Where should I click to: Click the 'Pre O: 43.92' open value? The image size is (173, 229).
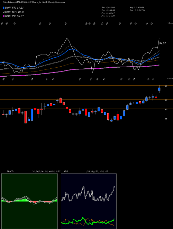click(108, 7)
